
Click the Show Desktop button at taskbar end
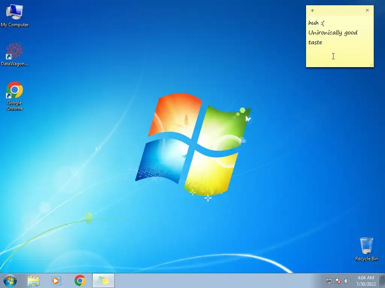pyautogui.click(x=382, y=280)
